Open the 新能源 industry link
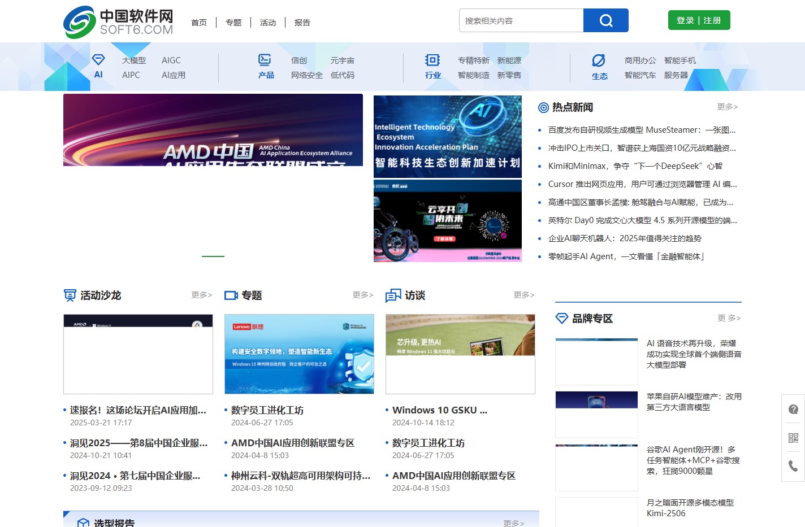The width and height of the screenshot is (805, 527). click(509, 60)
